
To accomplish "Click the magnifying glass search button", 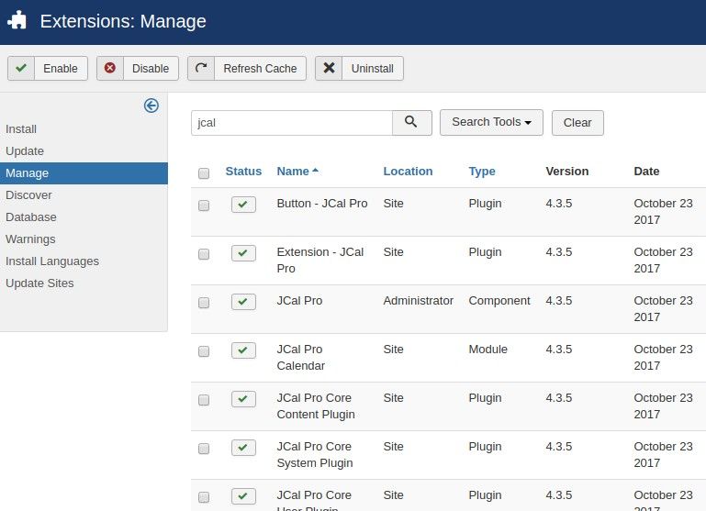I will coord(411,122).
